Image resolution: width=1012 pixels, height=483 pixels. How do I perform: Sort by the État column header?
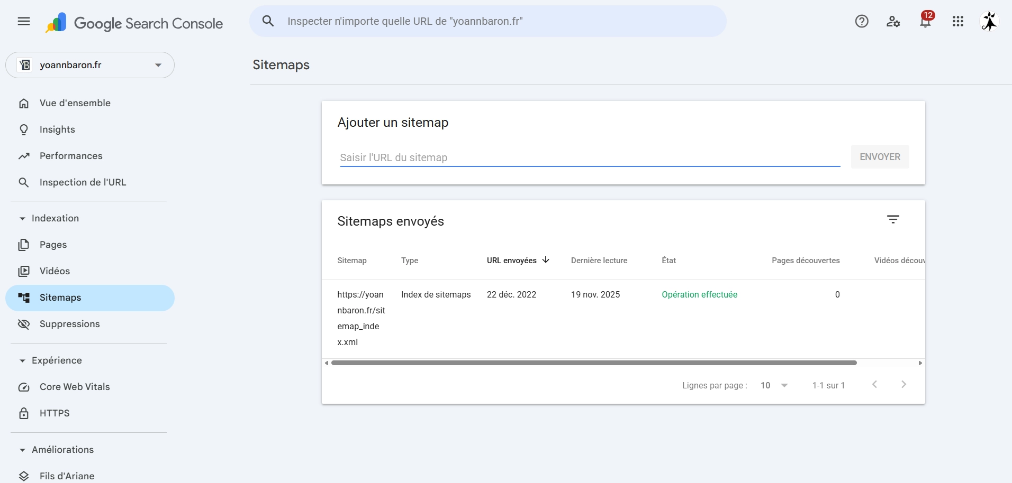[x=669, y=261]
